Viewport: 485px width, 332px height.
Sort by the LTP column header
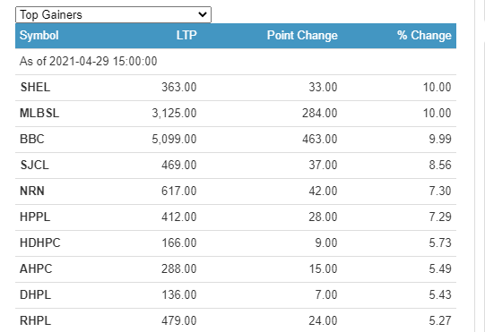[x=186, y=36]
